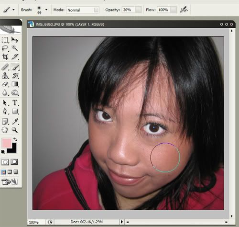Select the Dodge tool
Screen dimensions: 239x227
tap(15, 92)
